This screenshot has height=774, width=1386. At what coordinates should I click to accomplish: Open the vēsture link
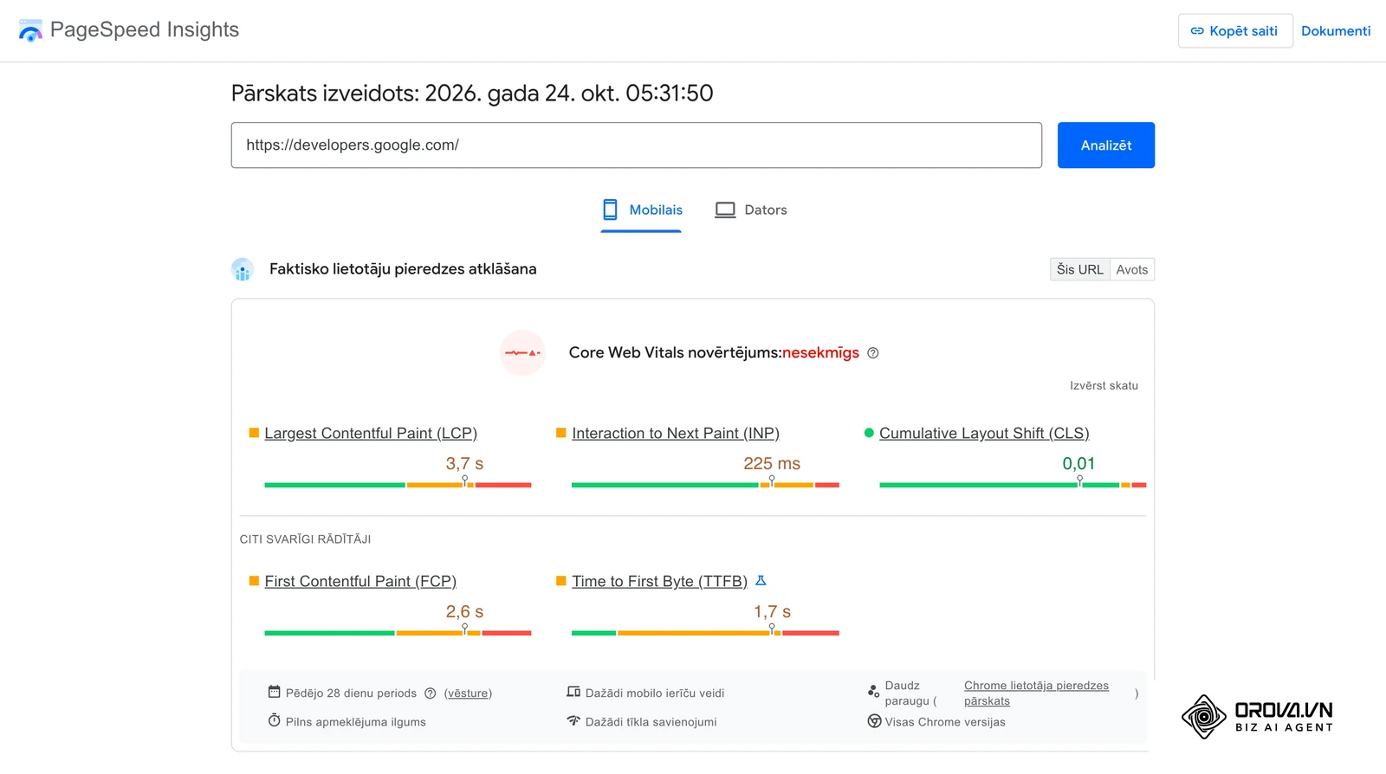[468, 693]
